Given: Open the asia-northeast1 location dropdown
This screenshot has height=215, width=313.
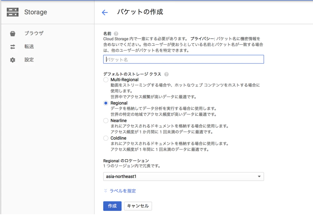Looking at the screenshot, I should coord(183,176).
